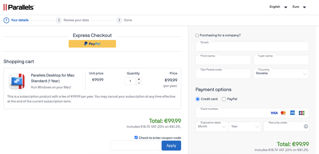Click the security code info icon

click(306, 126)
